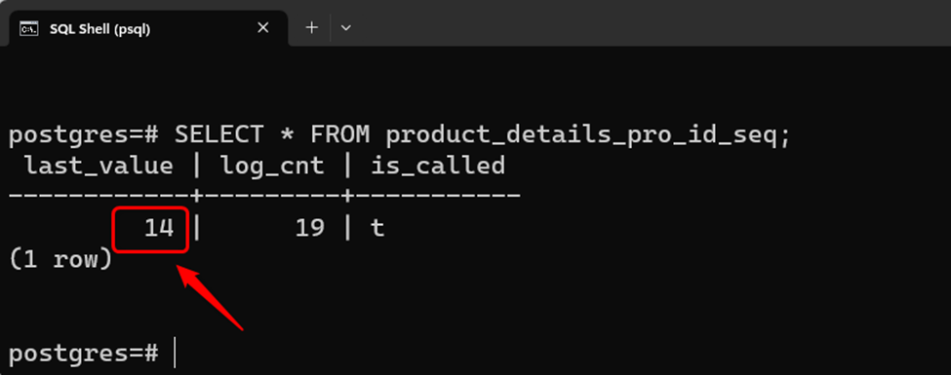Close the SQL Shell (psql) tab
The width and height of the screenshot is (951, 375).
point(262,28)
